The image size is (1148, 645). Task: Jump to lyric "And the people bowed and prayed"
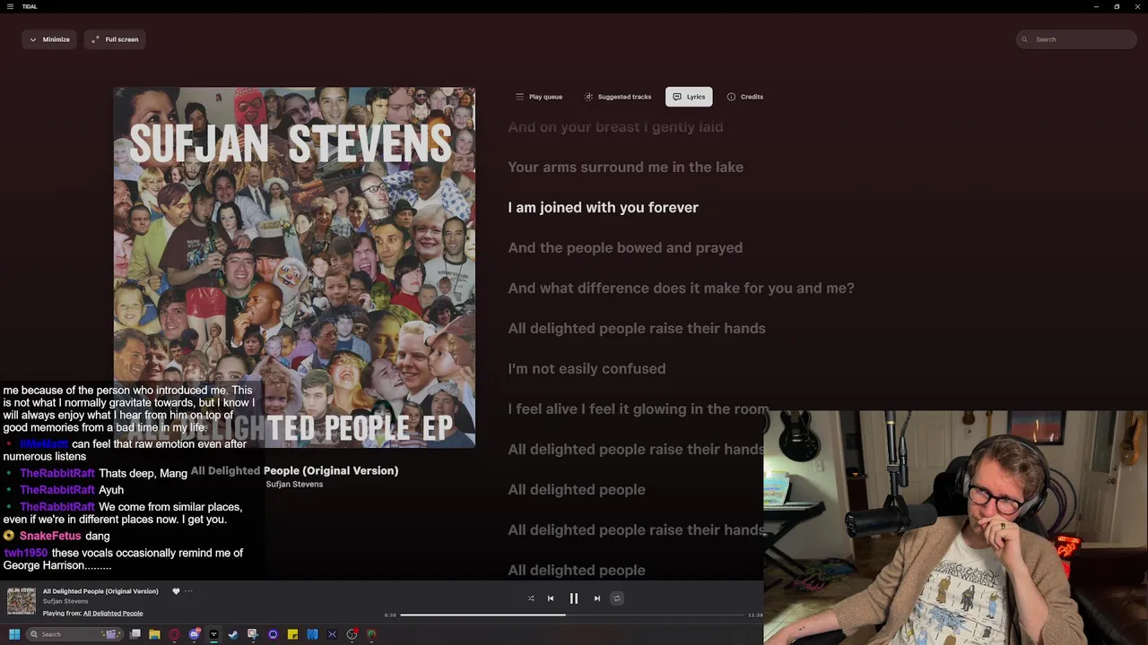point(625,248)
